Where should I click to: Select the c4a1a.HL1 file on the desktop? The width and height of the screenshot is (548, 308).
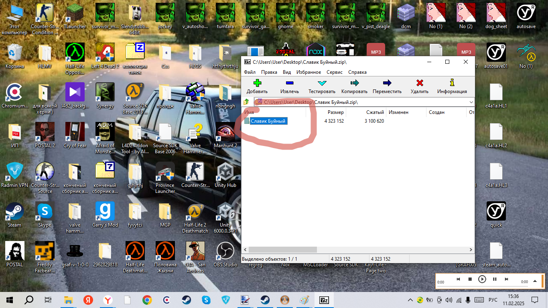[496, 96]
